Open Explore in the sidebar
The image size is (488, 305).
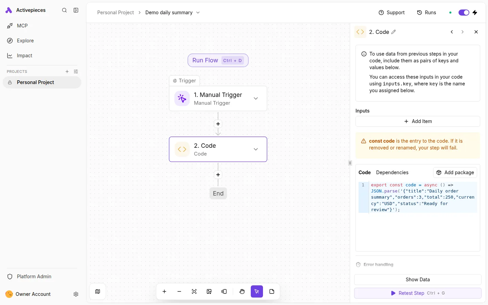tap(42, 41)
